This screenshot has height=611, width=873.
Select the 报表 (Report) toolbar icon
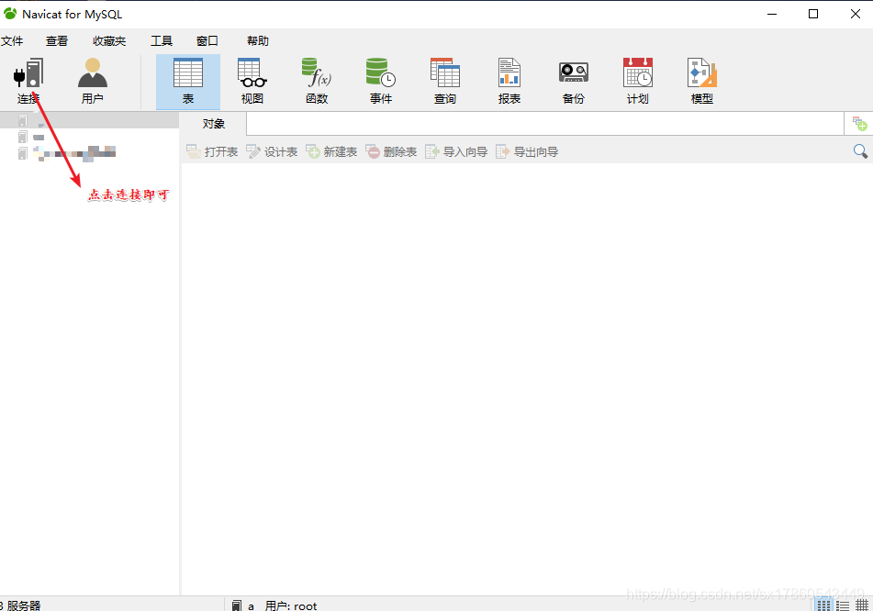coord(509,81)
